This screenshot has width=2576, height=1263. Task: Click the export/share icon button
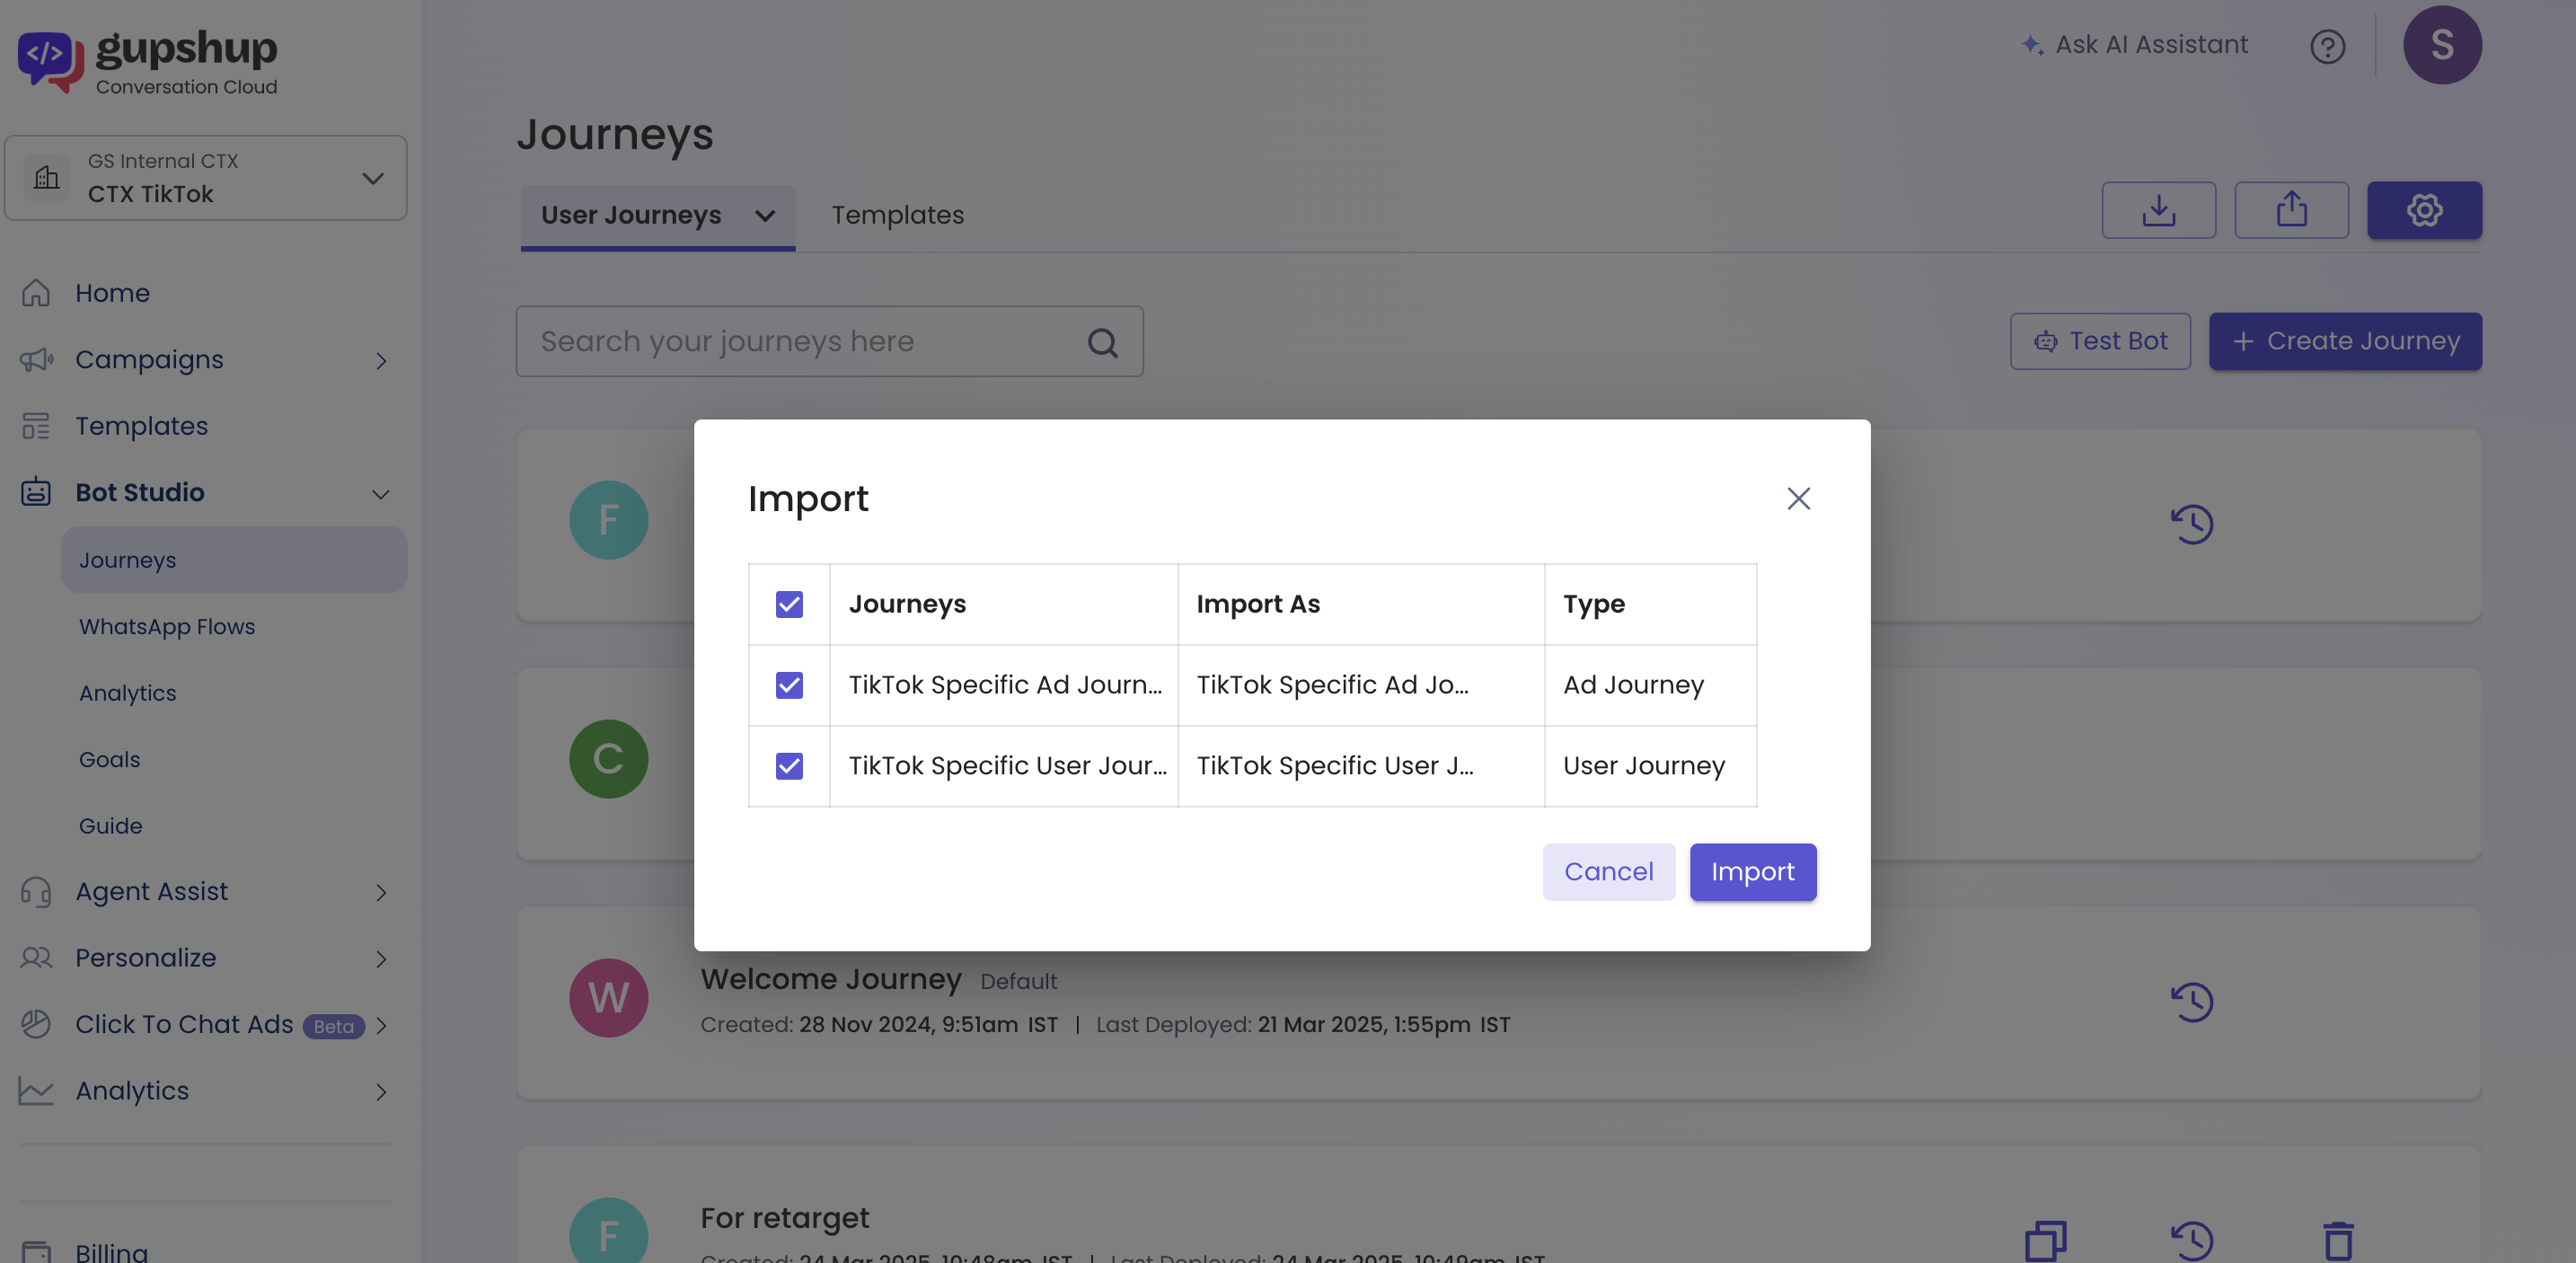(2291, 210)
